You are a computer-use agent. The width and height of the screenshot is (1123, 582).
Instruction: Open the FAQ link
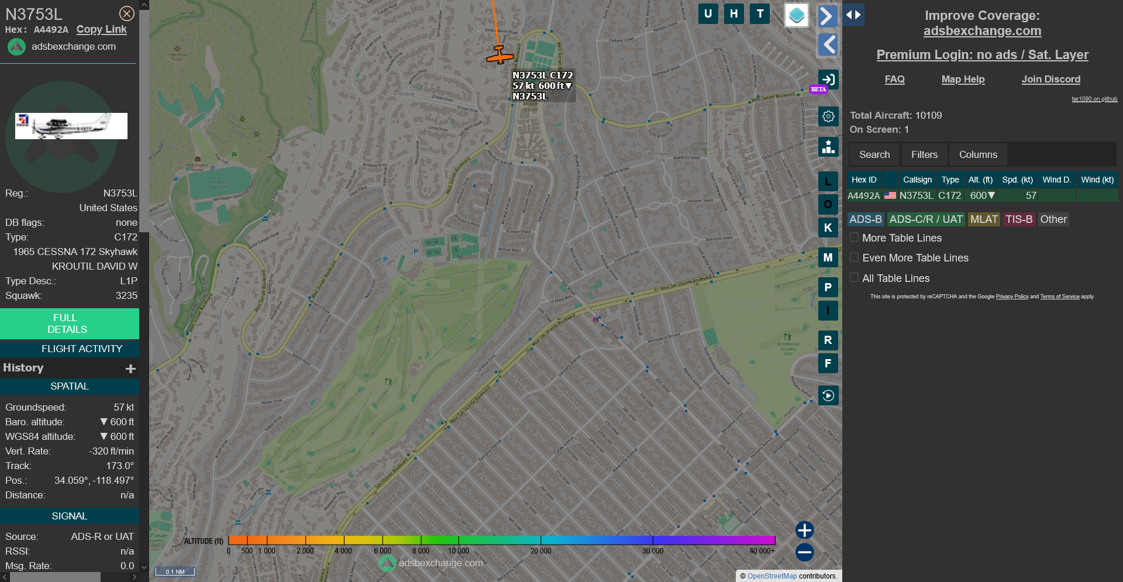click(894, 79)
